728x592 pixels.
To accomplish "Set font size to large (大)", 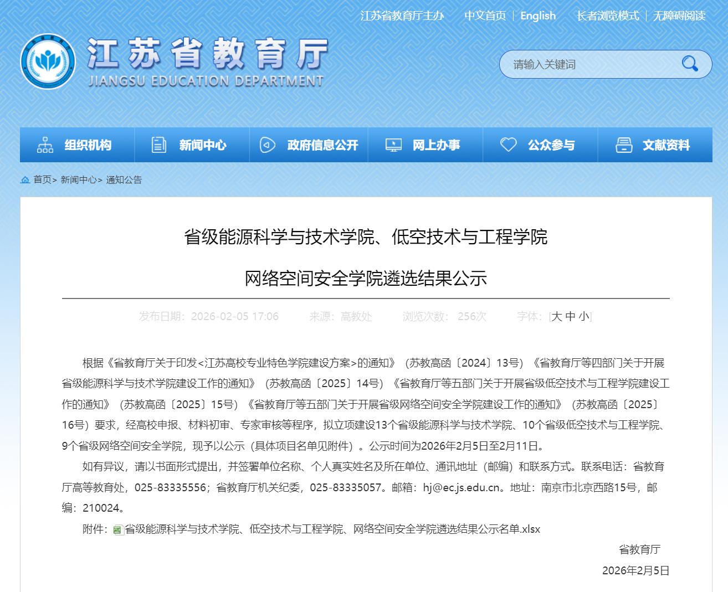I will (x=557, y=316).
